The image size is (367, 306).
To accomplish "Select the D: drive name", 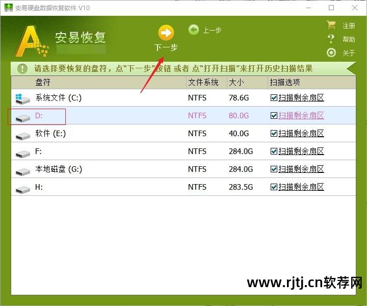I will pos(39,116).
